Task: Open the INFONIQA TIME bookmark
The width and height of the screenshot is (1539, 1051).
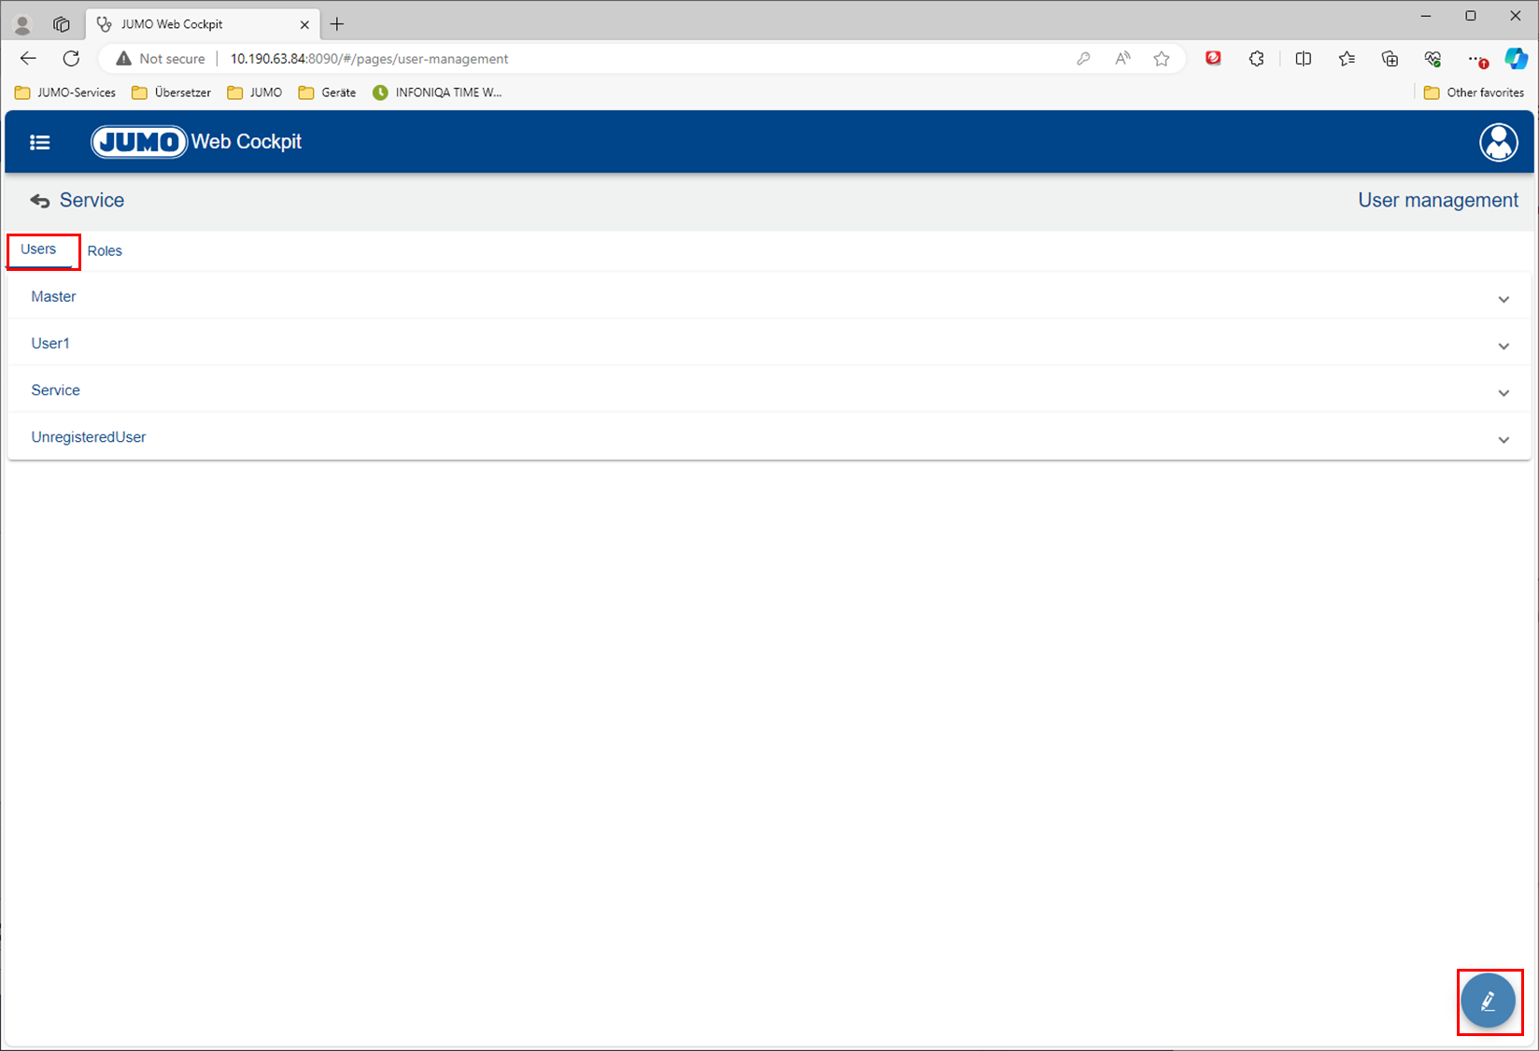Action: click(x=437, y=92)
